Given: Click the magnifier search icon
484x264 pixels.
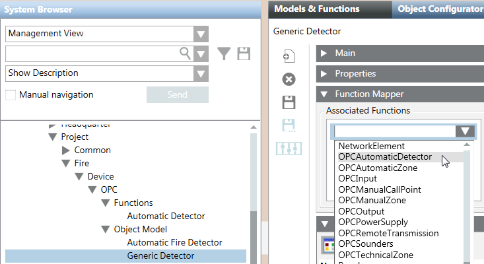Looking at the screenshot, I should [x=186, y=53].
